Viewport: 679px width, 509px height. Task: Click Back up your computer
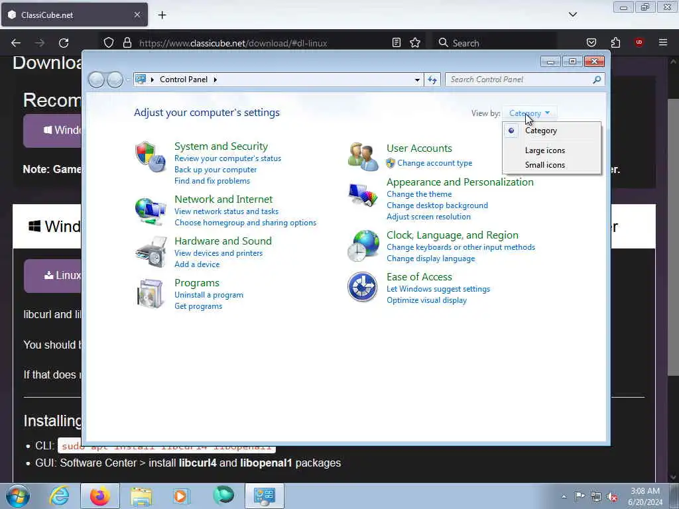pos(216,170)
